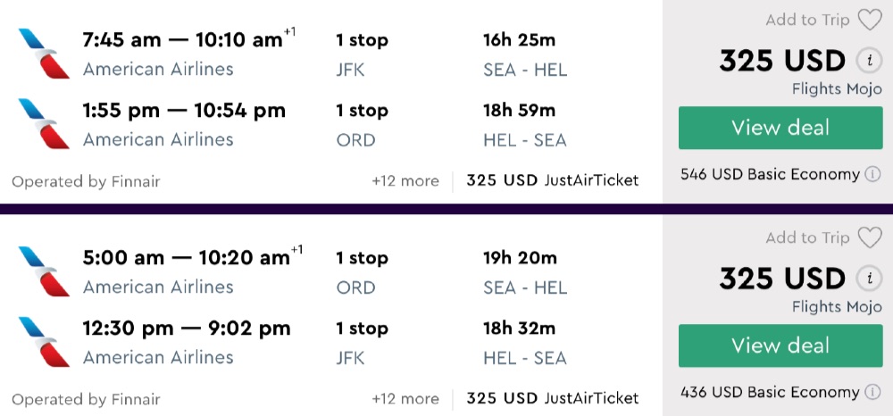This screenshot has height=416, width=893.
Task: Click heart icon on second flight result
Action: (869, 237)
